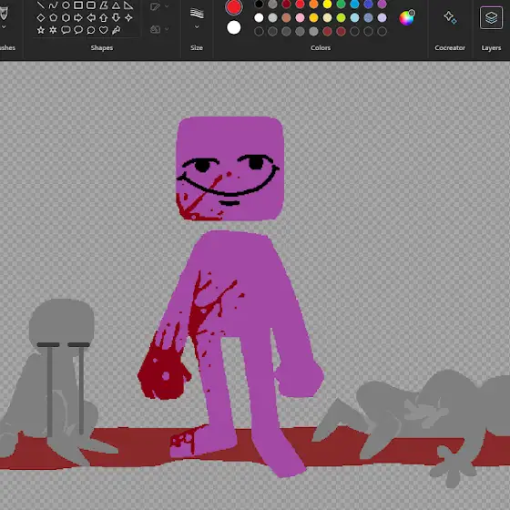Choose the purple color swatch
Image resolution: width=510 pixels, height=510 pixels.
pos(382,5)
